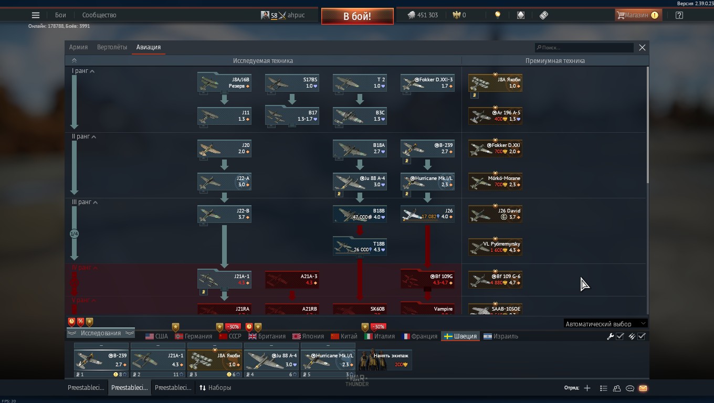Image resolution: width=714 pixels, height=403 pixels.
Task: Select the Франция nation tab
Action: point(419,336)
